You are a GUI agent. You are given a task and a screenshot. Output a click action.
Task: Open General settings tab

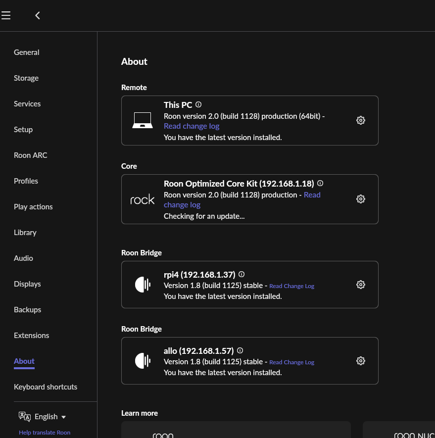27,52
